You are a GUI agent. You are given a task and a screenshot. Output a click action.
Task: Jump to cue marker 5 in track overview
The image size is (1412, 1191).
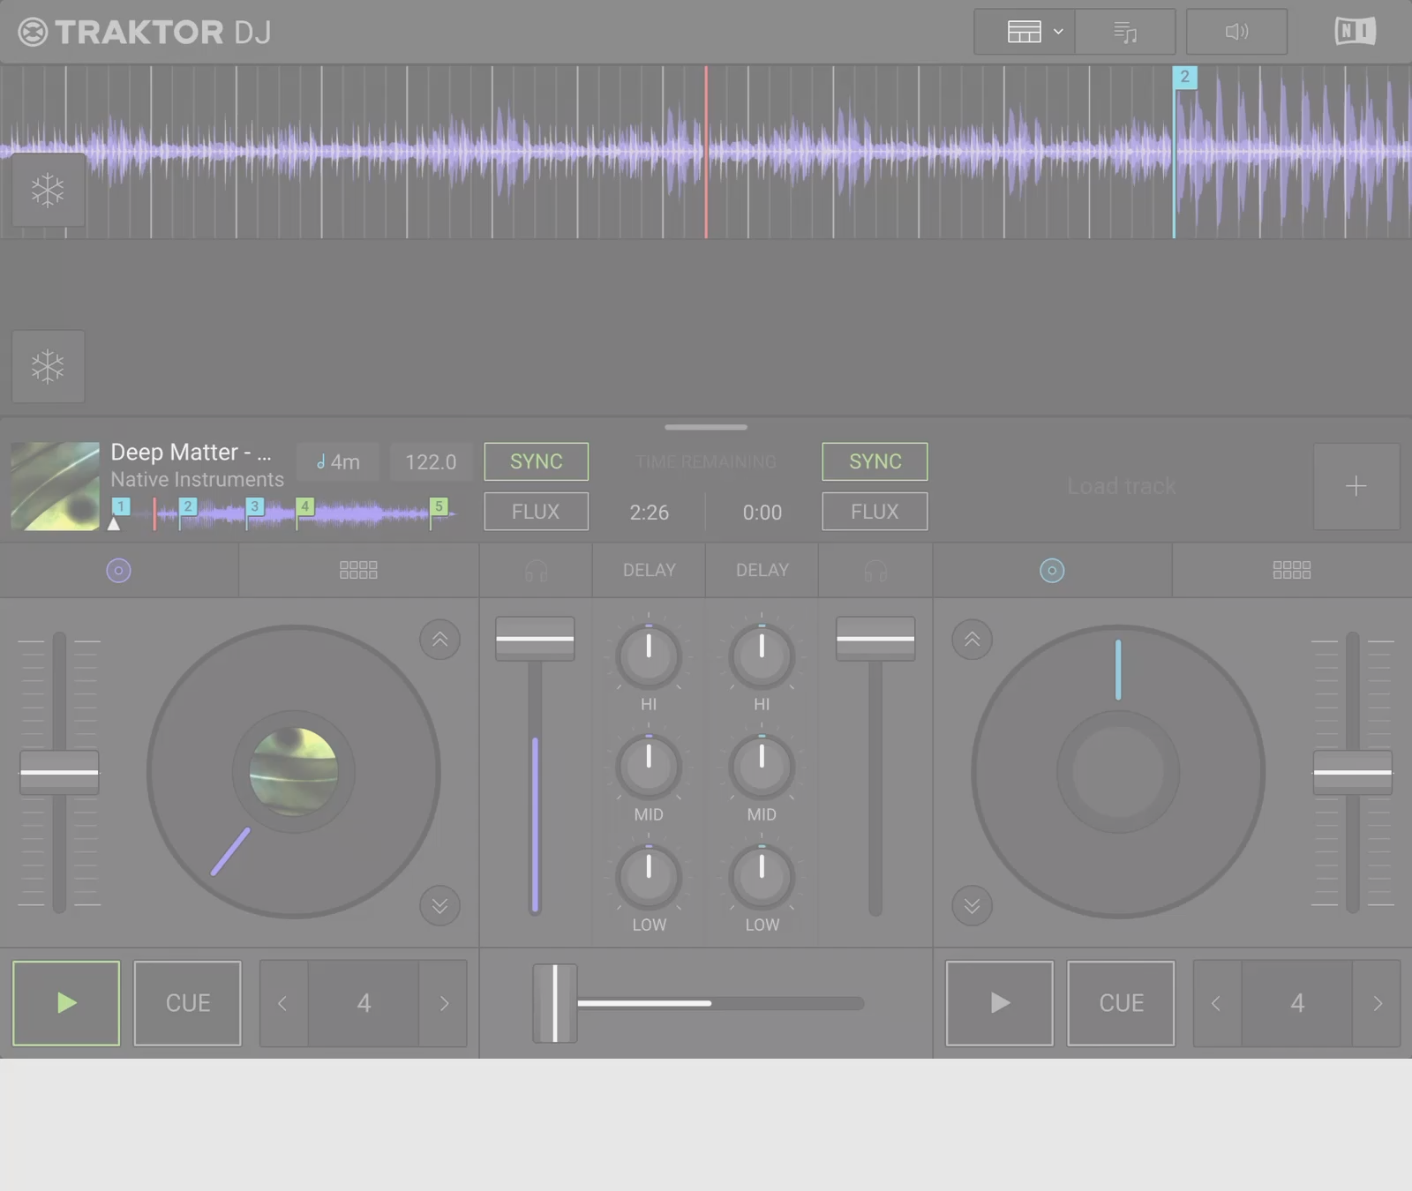tap(439, 506)
